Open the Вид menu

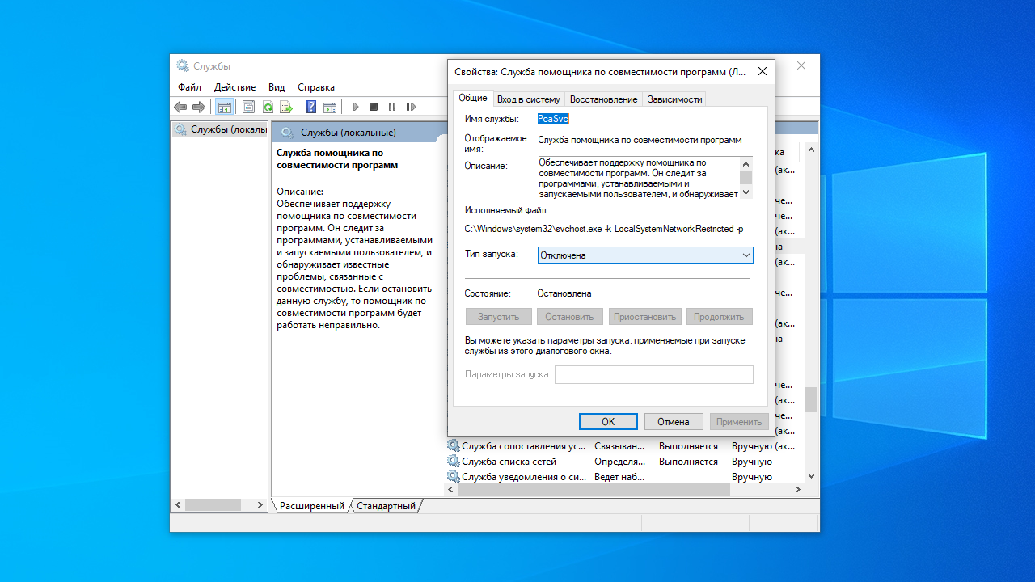click(x=277, y=87)
